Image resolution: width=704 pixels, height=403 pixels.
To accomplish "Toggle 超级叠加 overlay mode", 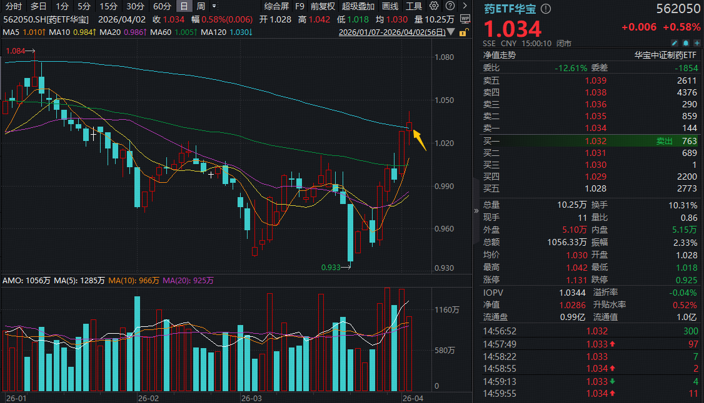I will 358,6.
